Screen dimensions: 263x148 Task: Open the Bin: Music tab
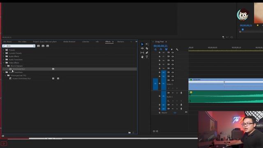click(x=7, y=42)
